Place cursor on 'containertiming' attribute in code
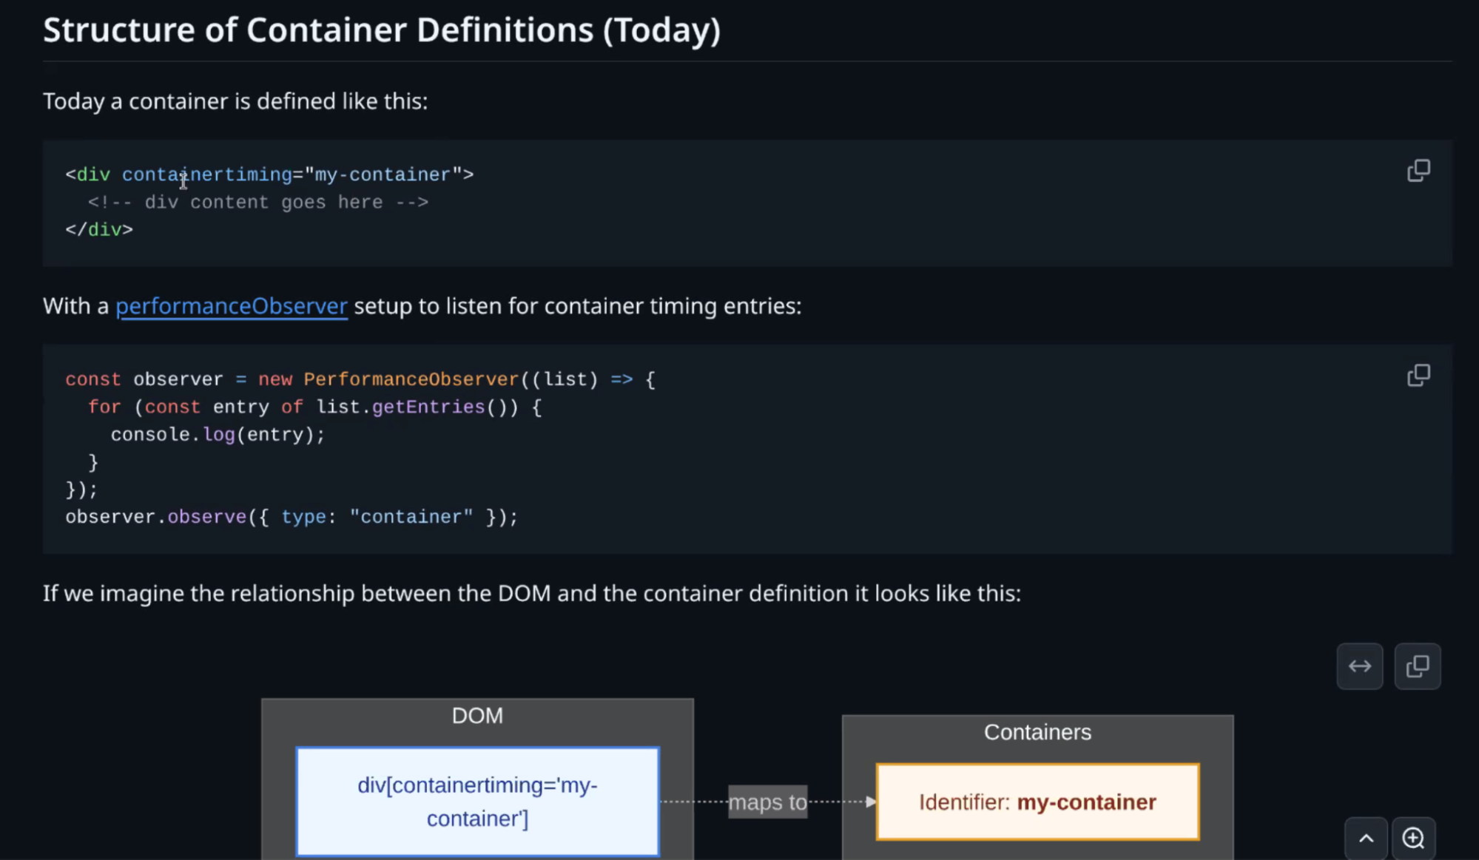Screen dimensions: 1479x860 206,175
